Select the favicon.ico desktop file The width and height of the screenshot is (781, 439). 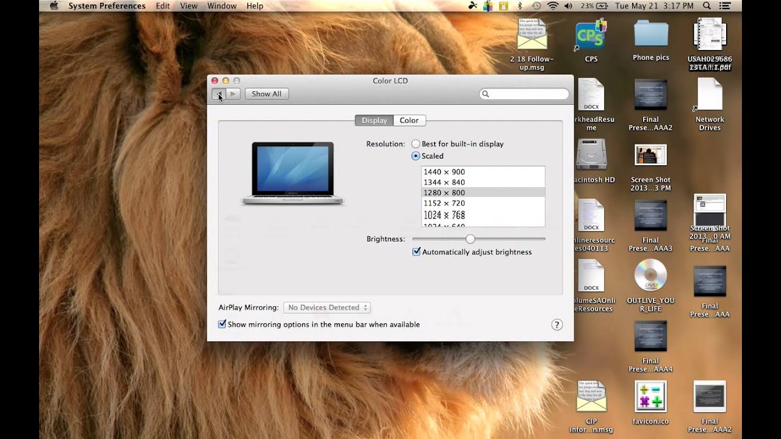pos(650,396)
